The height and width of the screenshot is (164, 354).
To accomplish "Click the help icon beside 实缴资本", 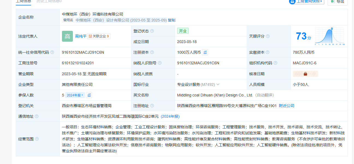I will pos(268,52).
